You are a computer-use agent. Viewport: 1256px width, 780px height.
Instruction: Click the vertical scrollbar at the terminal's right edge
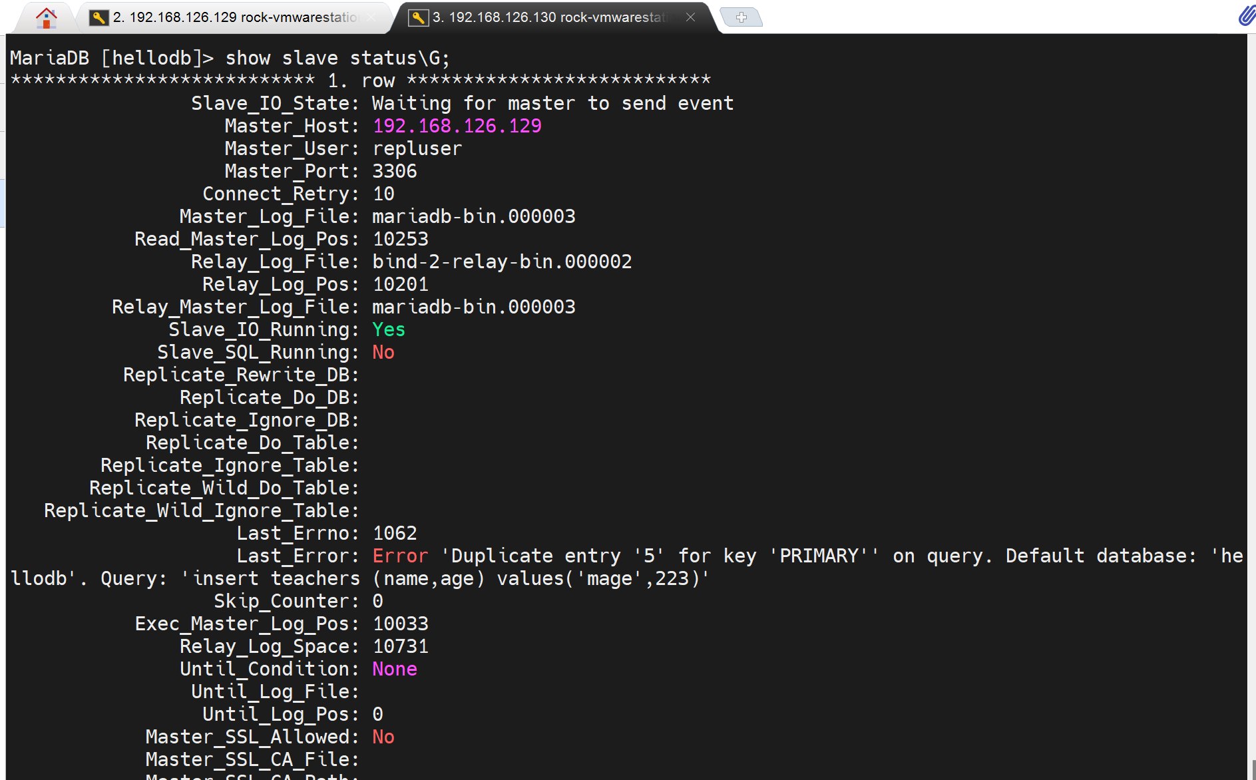[1251, 399]
